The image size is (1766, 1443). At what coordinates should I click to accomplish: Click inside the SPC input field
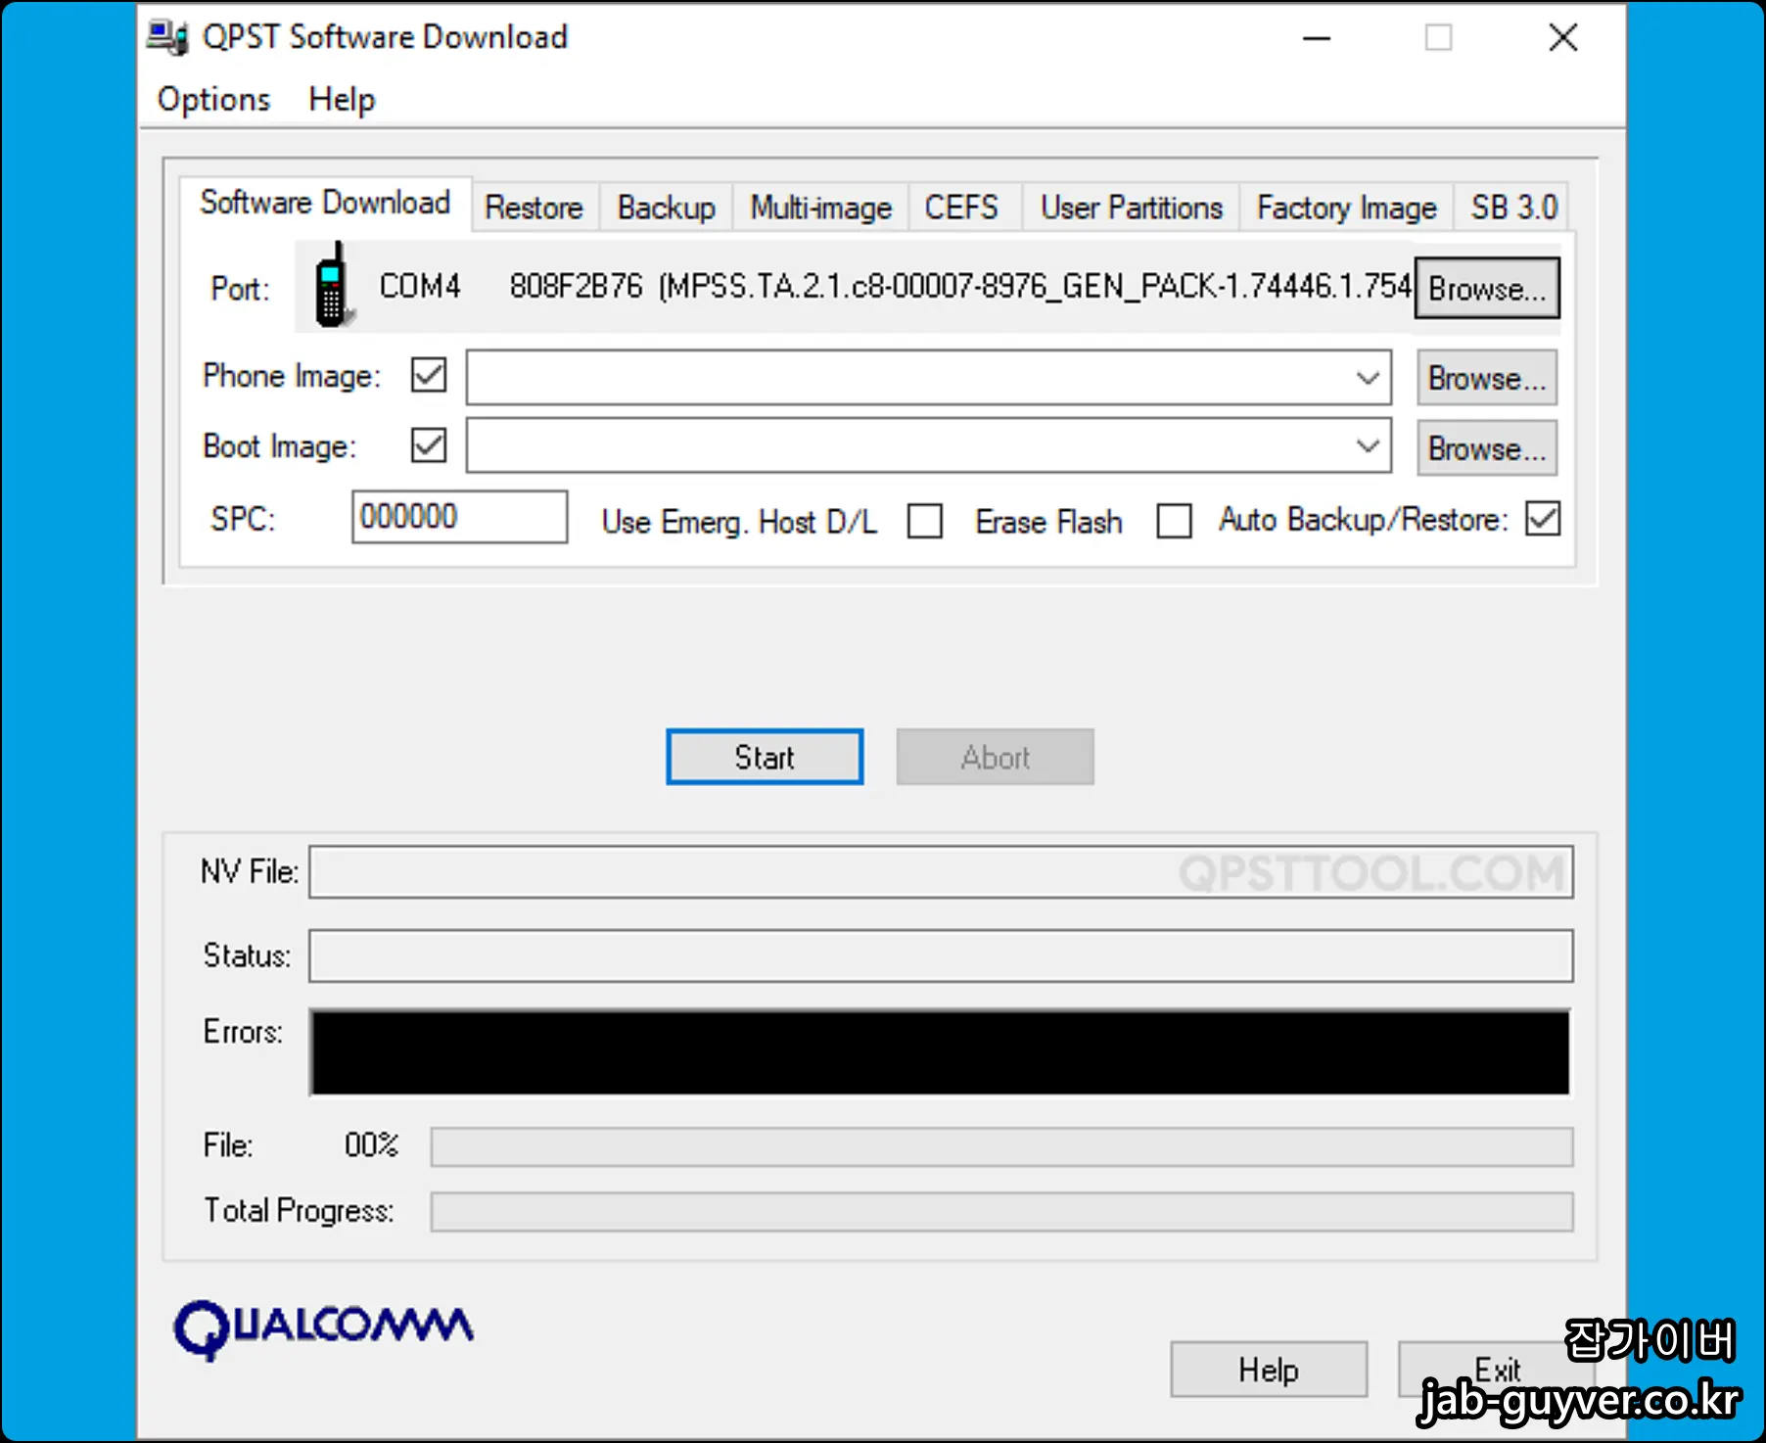pyautogui.click(x=458, y=517)
